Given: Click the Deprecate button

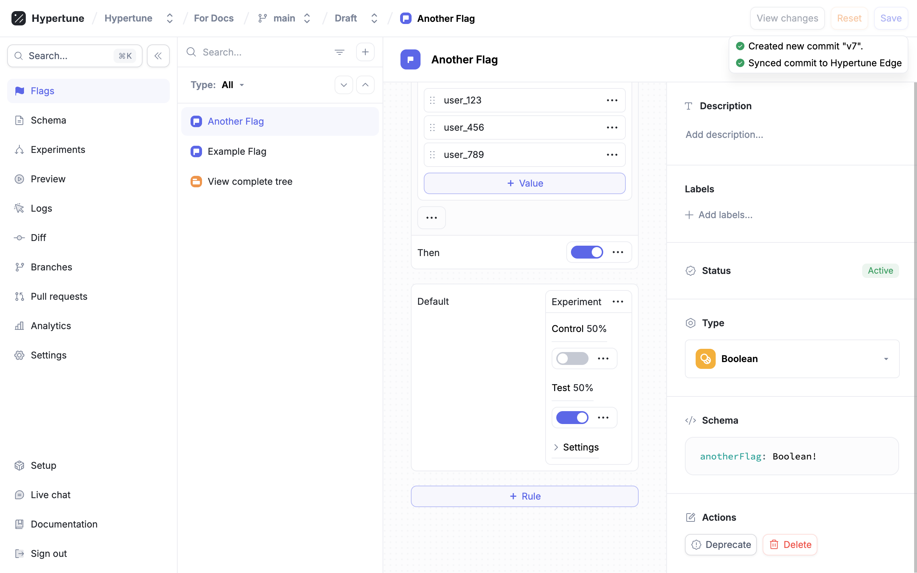Looking at the screenshot, I should tap(720, 545).
